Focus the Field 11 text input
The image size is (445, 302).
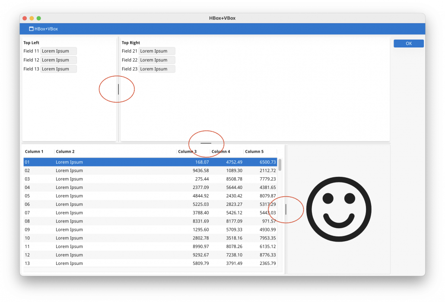[58, 51]
